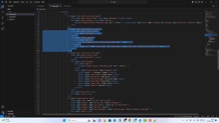Click the VS Code logo menu icon
Screen dimensions: 219x123
click(x=2, y=2)
